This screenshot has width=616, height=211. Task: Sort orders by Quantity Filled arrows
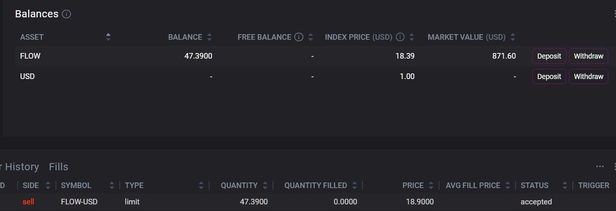(x=354, y=186)
